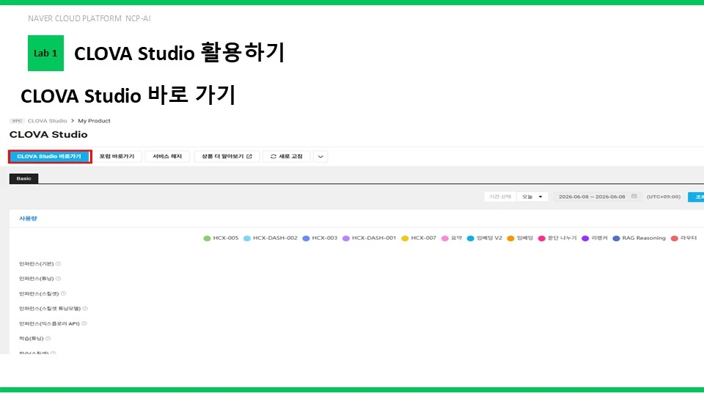704x396 pixels.
Task: Click the refresh arrows icon in 새로 고침
Action: pyautogui.click(x=273, y=157)
